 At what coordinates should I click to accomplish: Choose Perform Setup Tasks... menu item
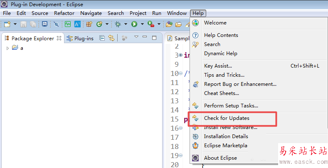[259, 106]
